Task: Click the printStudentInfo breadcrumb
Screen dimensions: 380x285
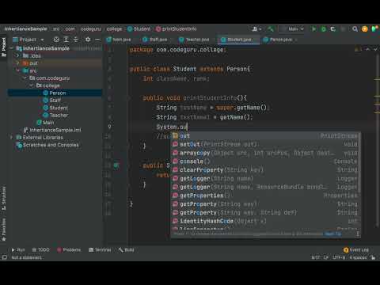Action: (177, 28)
